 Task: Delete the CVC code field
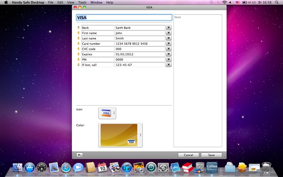169,49
